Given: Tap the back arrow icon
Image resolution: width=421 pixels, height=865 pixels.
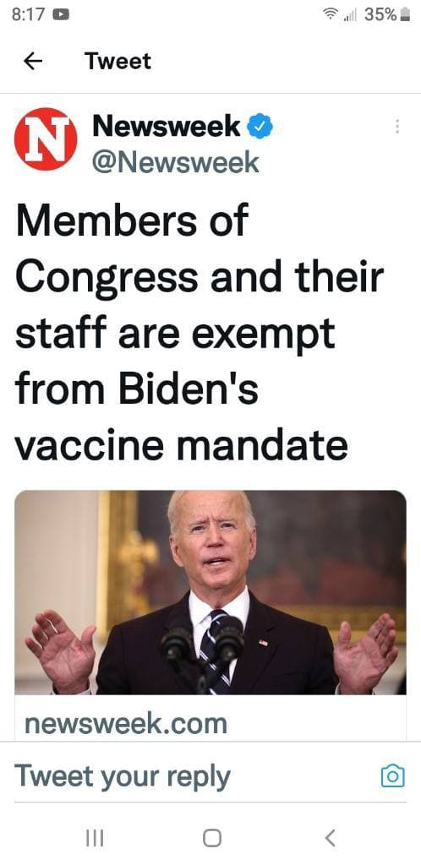Looking at the screenshot, I should click(x=33, y=61).
